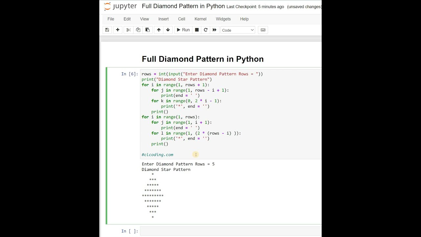Select the Full Diamond Pattern heading cell
This screenshot has height=237, width=421.
pos(203,59)
